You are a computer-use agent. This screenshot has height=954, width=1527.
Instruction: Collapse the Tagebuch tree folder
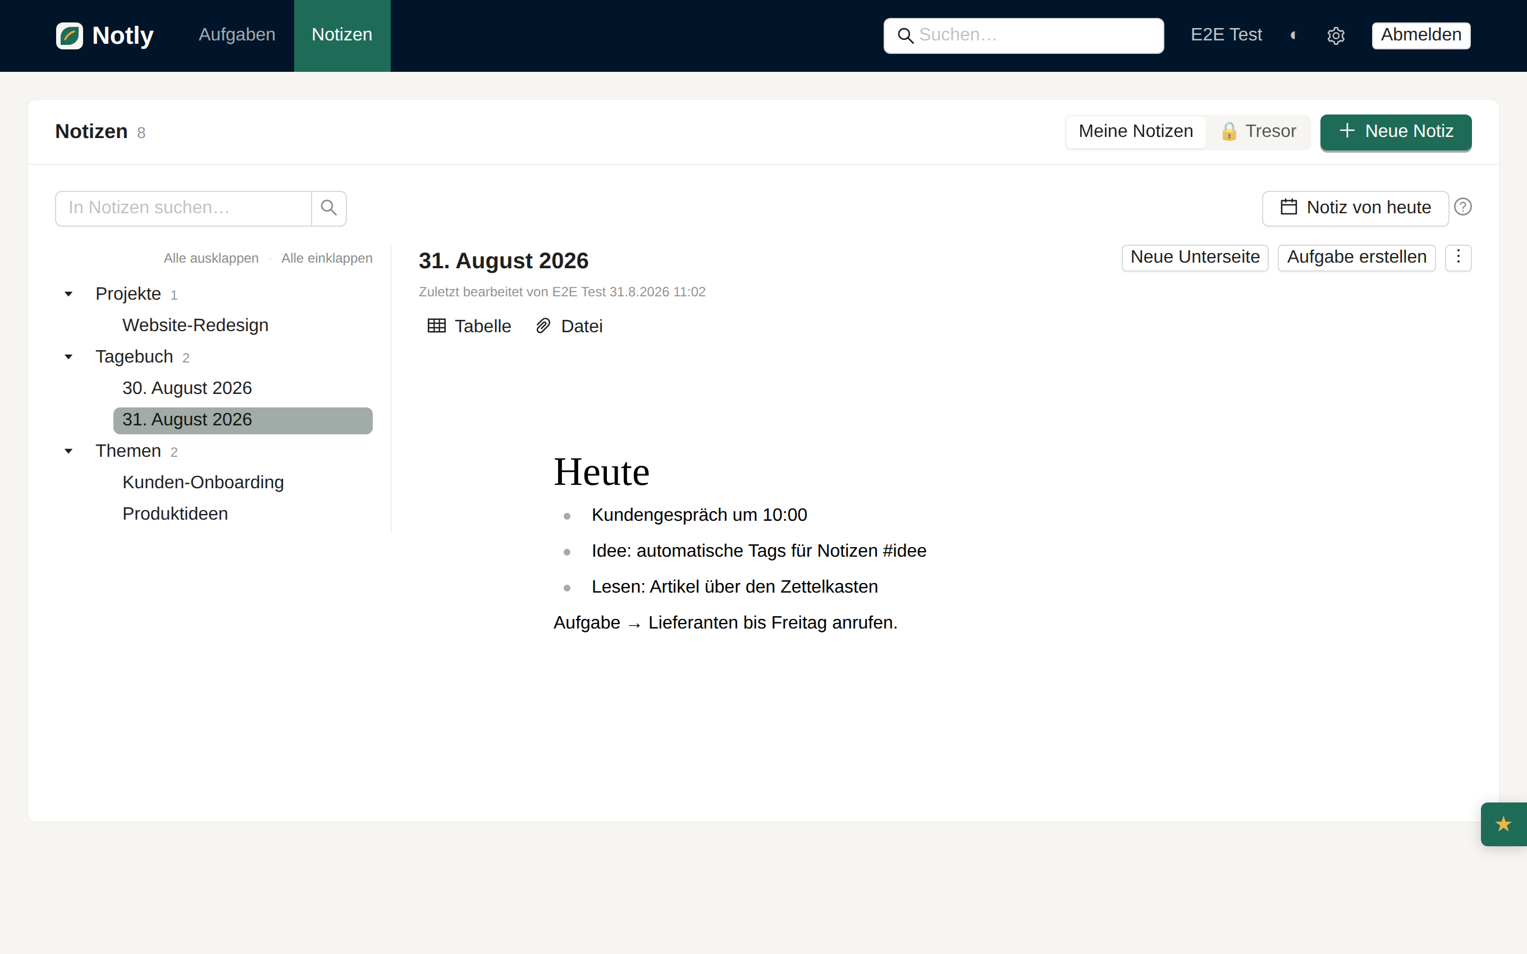pyautogui.click(x=68, y=356)
